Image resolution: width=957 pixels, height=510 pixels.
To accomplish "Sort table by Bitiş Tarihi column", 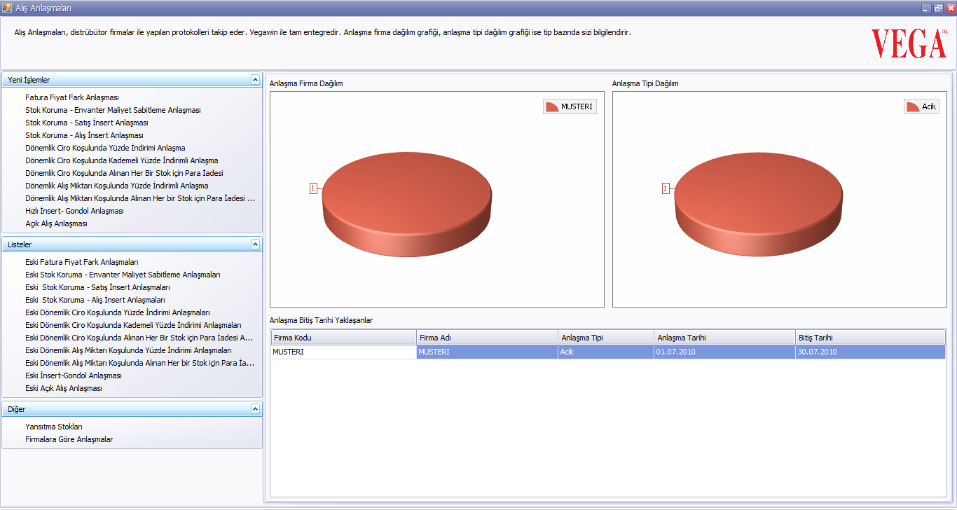I will pos(870,338).
